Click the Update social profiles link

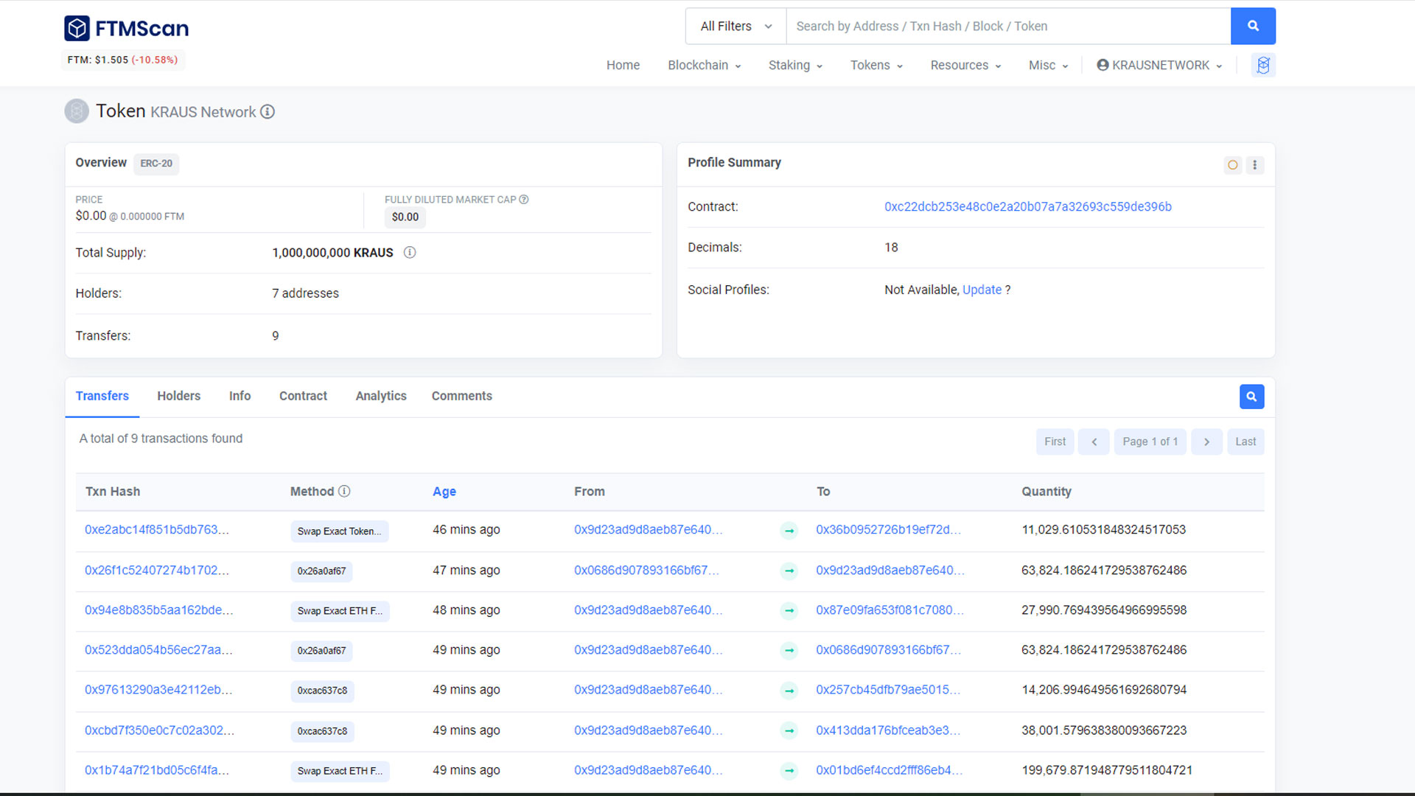[982, 290]
